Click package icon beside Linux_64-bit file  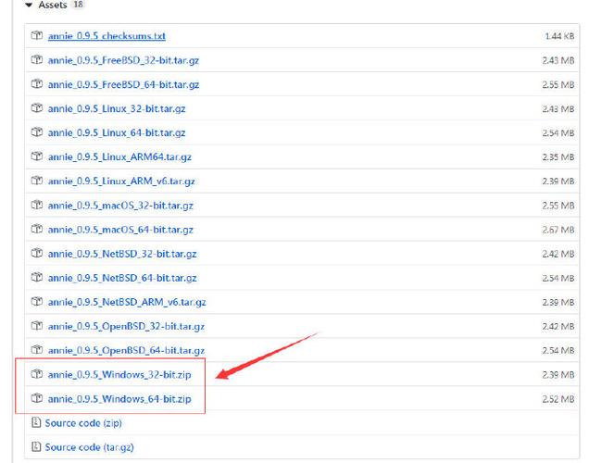coord(36,131)
